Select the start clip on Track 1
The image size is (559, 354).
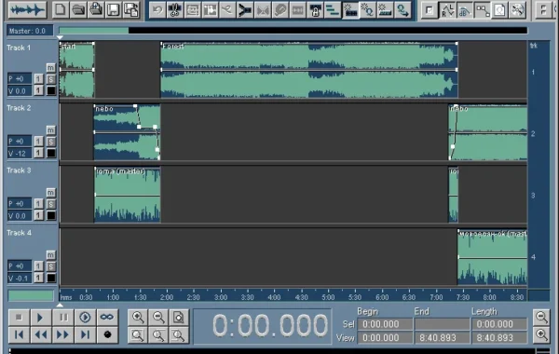[x=77, y=70]
